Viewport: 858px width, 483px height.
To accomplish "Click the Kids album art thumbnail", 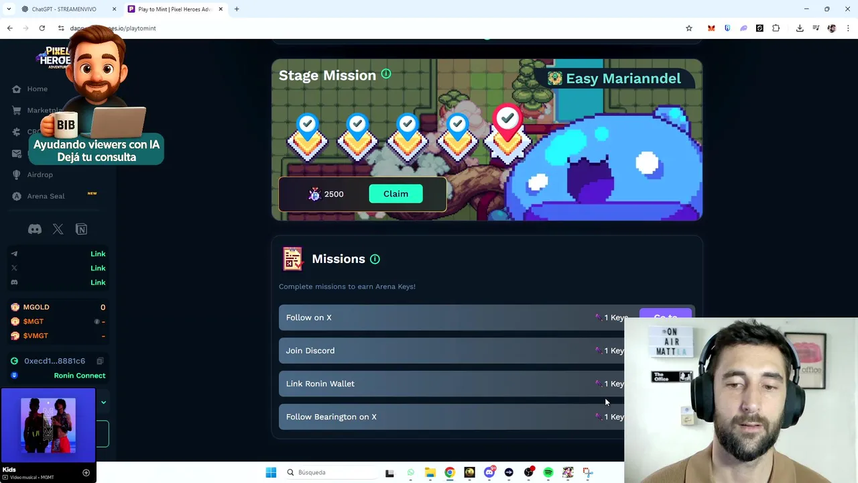I will tap(48, 425).
